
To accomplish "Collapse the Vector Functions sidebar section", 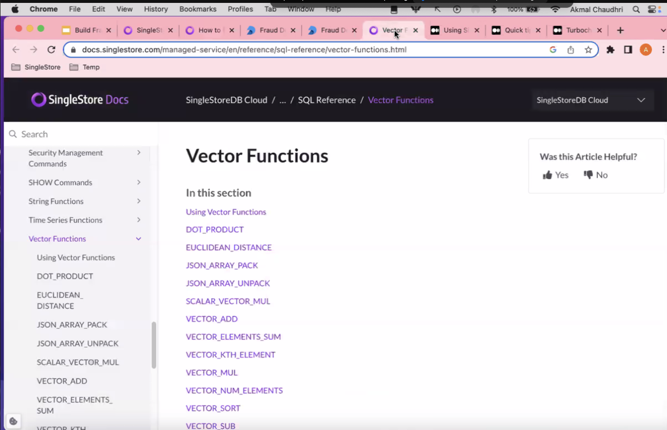I will 139,239.
